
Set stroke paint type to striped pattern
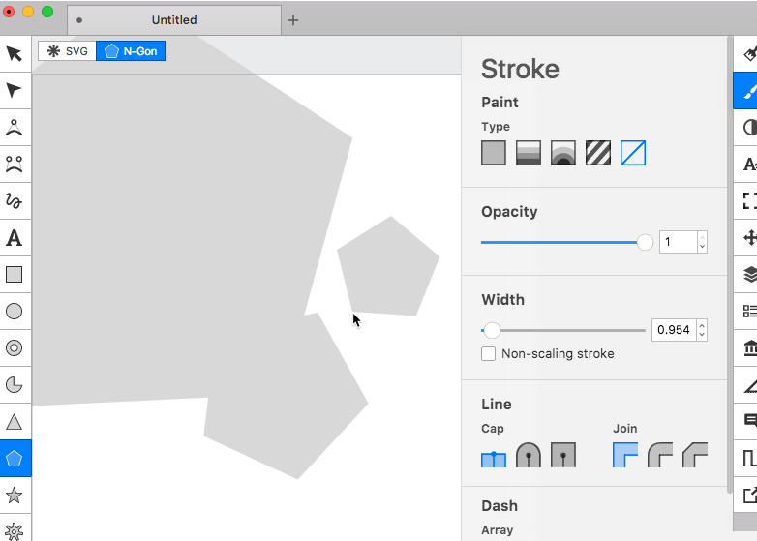click(597, 153)
